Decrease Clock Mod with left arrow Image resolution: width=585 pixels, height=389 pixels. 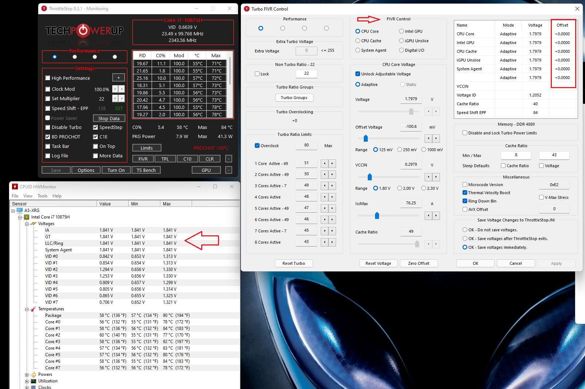point(115,89)
